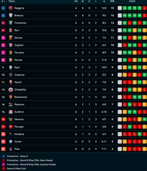The height and width of the screenshot is (171, 147).
Task: Sort standings by PTS column header
Action: (x=112, y=2)
